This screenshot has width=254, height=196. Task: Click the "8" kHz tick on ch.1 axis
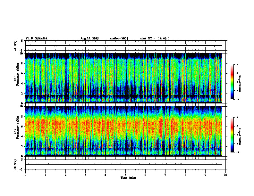coord(22,63)
